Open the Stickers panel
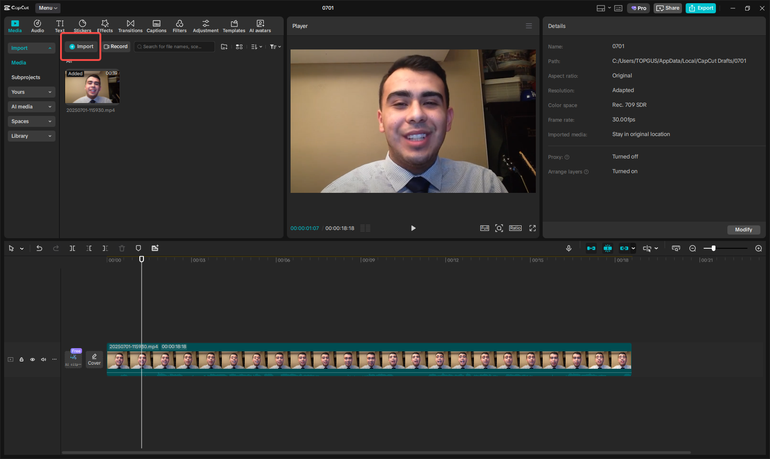The width and height of the screenshot is (770, 459). point(82,26)
